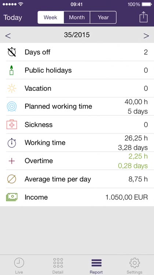This screenshot has width=154, height=275.
Task: Select the Report tab
Action: 96,266
